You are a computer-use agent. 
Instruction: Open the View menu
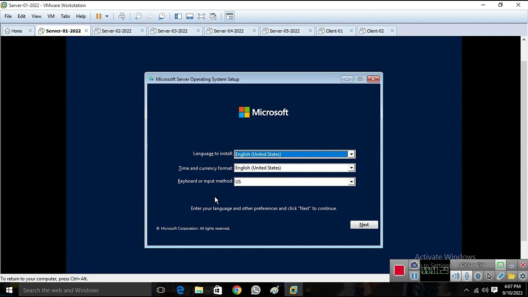click(x=36, y=16)
